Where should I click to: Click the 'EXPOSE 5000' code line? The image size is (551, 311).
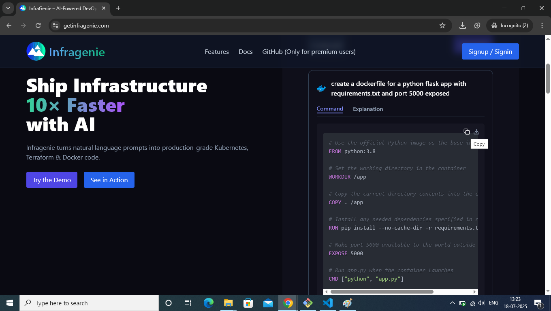click(x=346, y=253)
